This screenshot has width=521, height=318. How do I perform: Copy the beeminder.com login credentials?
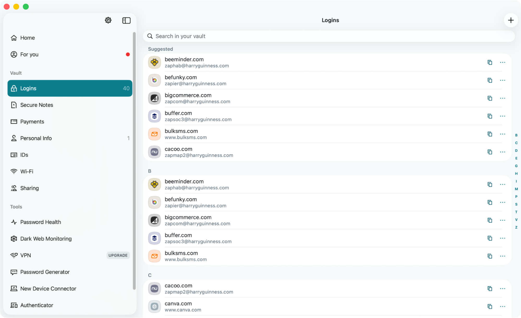490,63
